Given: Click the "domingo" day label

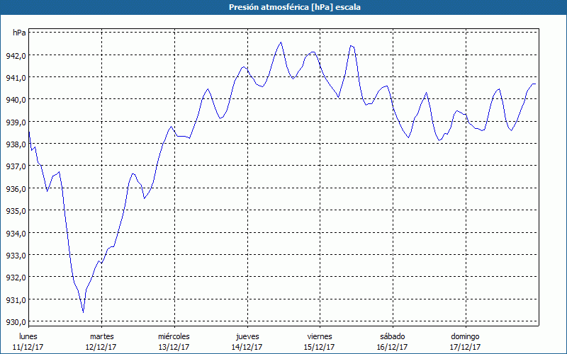Looking at the screenshot, I should click(x=465, y=336).
